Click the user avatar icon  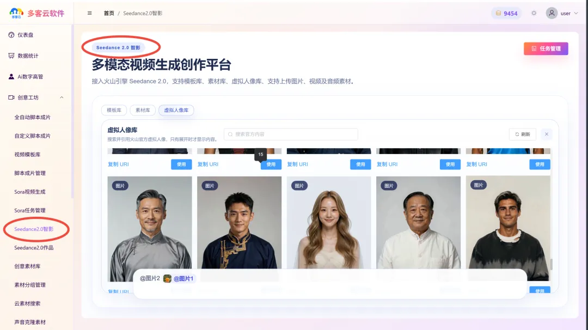pos(552,13)
